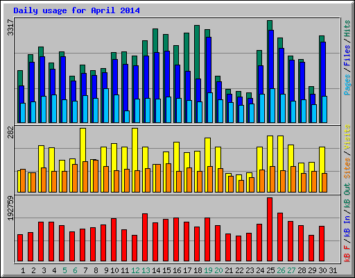Click the 282 visits axis value

10,132
